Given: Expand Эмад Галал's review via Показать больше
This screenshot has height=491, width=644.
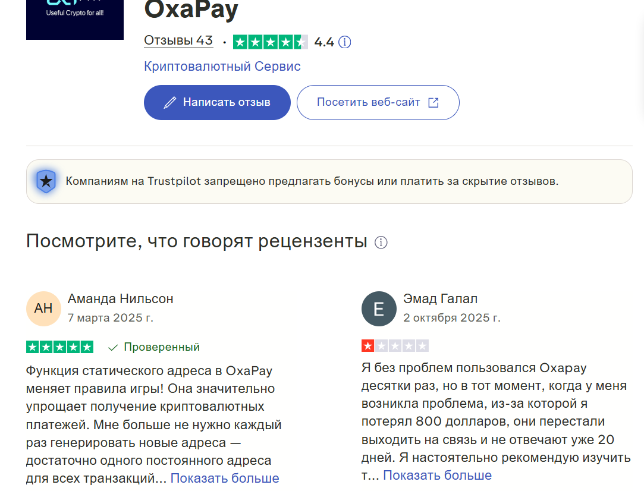Looking at the screenshot, I should coord(438,475).
